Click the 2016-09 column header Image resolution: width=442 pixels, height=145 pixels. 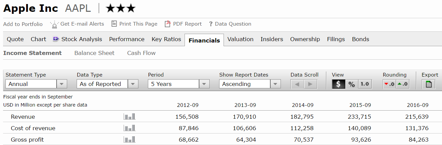[418, 105]
